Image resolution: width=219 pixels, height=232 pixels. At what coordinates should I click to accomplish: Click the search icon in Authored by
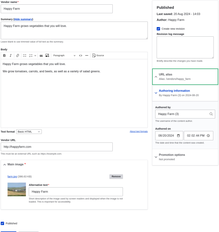coord(211,114)
